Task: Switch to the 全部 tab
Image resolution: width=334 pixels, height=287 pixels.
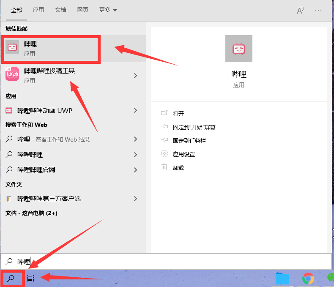Action: (16, 10)
